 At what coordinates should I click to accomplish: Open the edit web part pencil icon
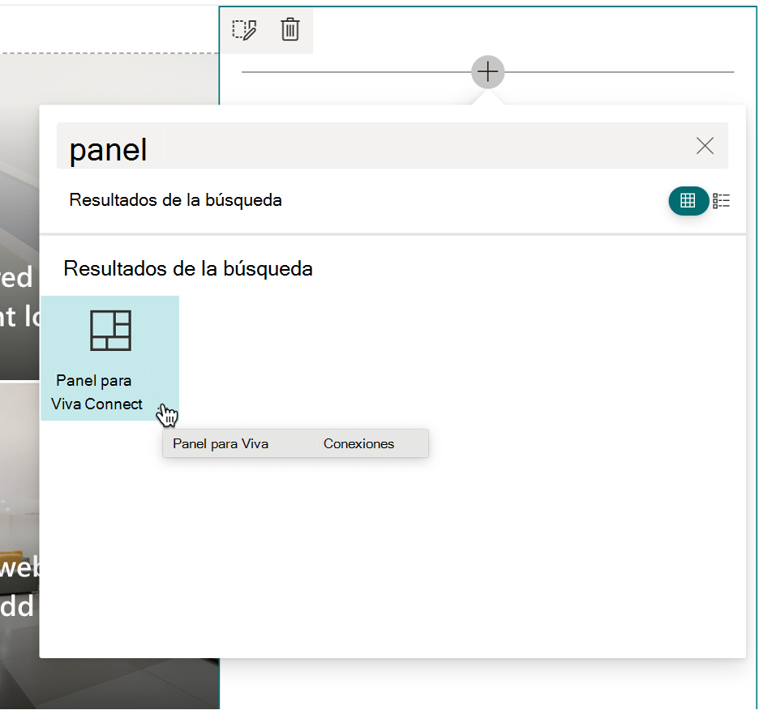pyautogui.click(x=244, y=30)
